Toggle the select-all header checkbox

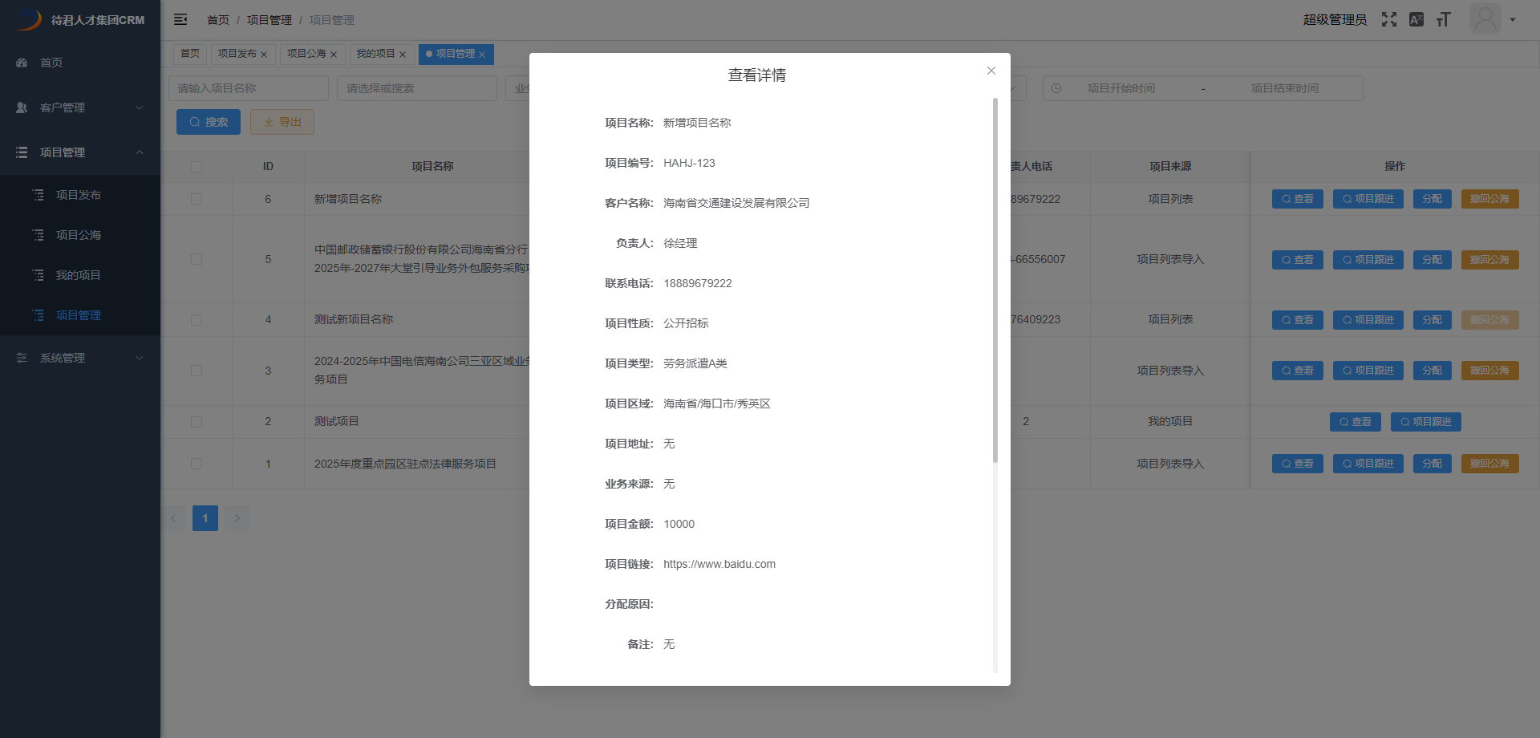click(x=197, y=167)
